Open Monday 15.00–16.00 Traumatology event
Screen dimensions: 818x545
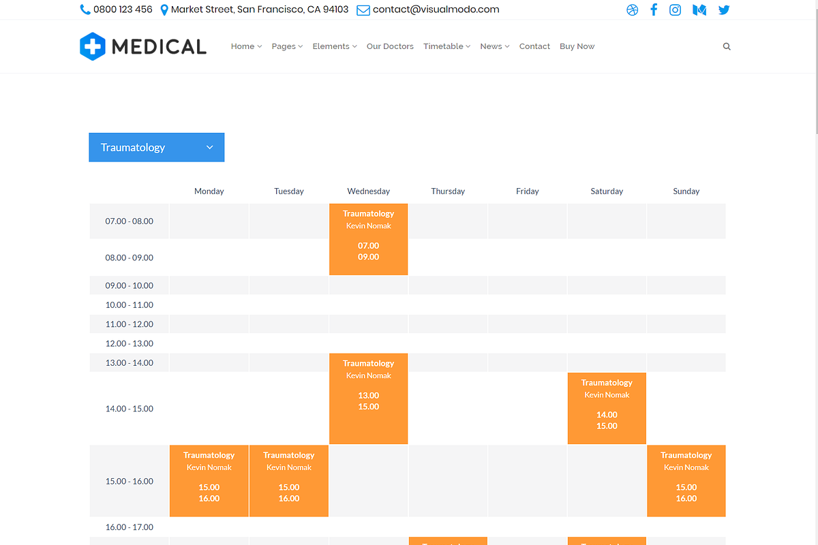[x=209, y=481]
